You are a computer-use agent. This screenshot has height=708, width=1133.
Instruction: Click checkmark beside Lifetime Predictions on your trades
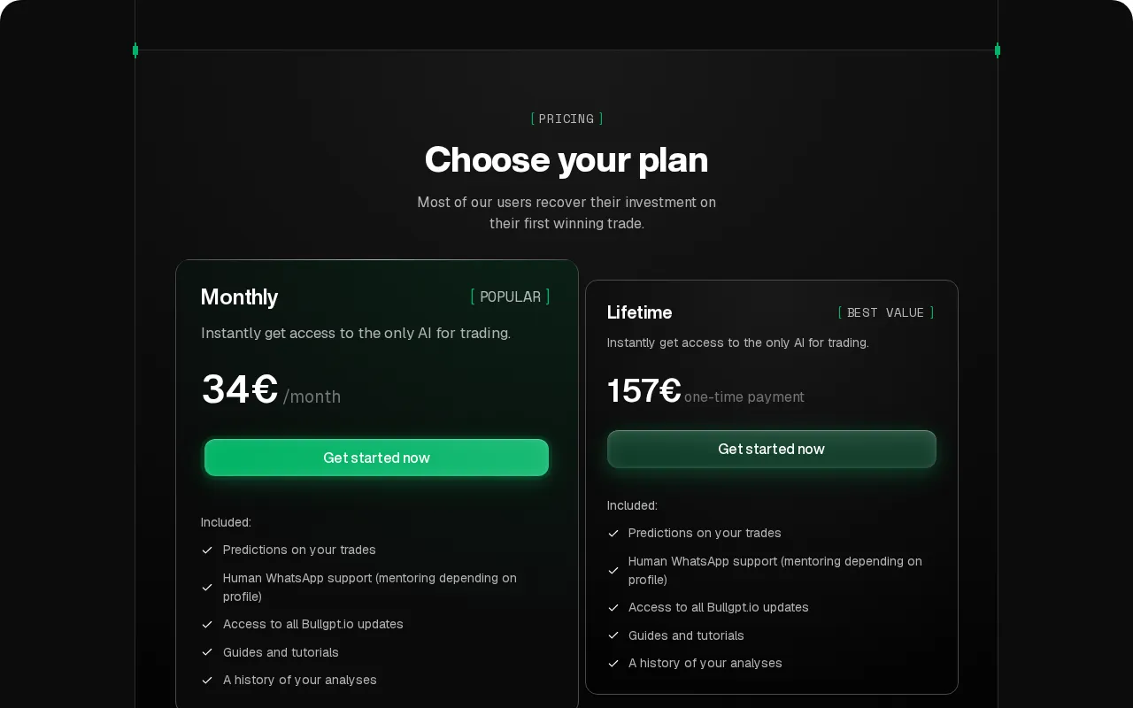613,533
